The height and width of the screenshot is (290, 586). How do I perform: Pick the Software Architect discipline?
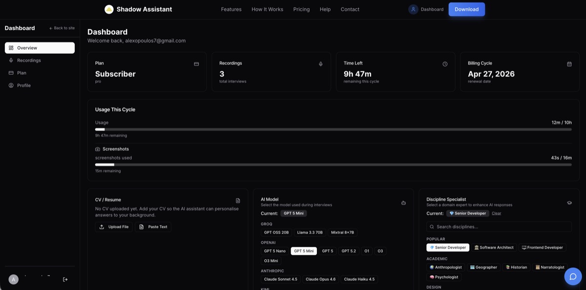tap(494, 248)
